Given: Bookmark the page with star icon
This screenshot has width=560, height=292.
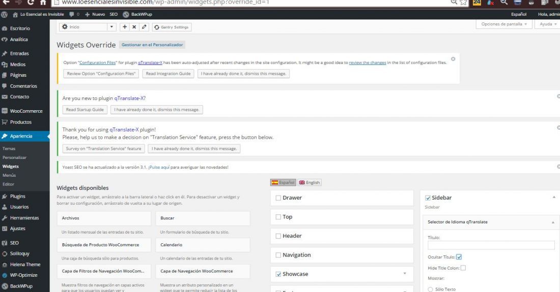Looking at the screenshot, I should pos(463,3).
